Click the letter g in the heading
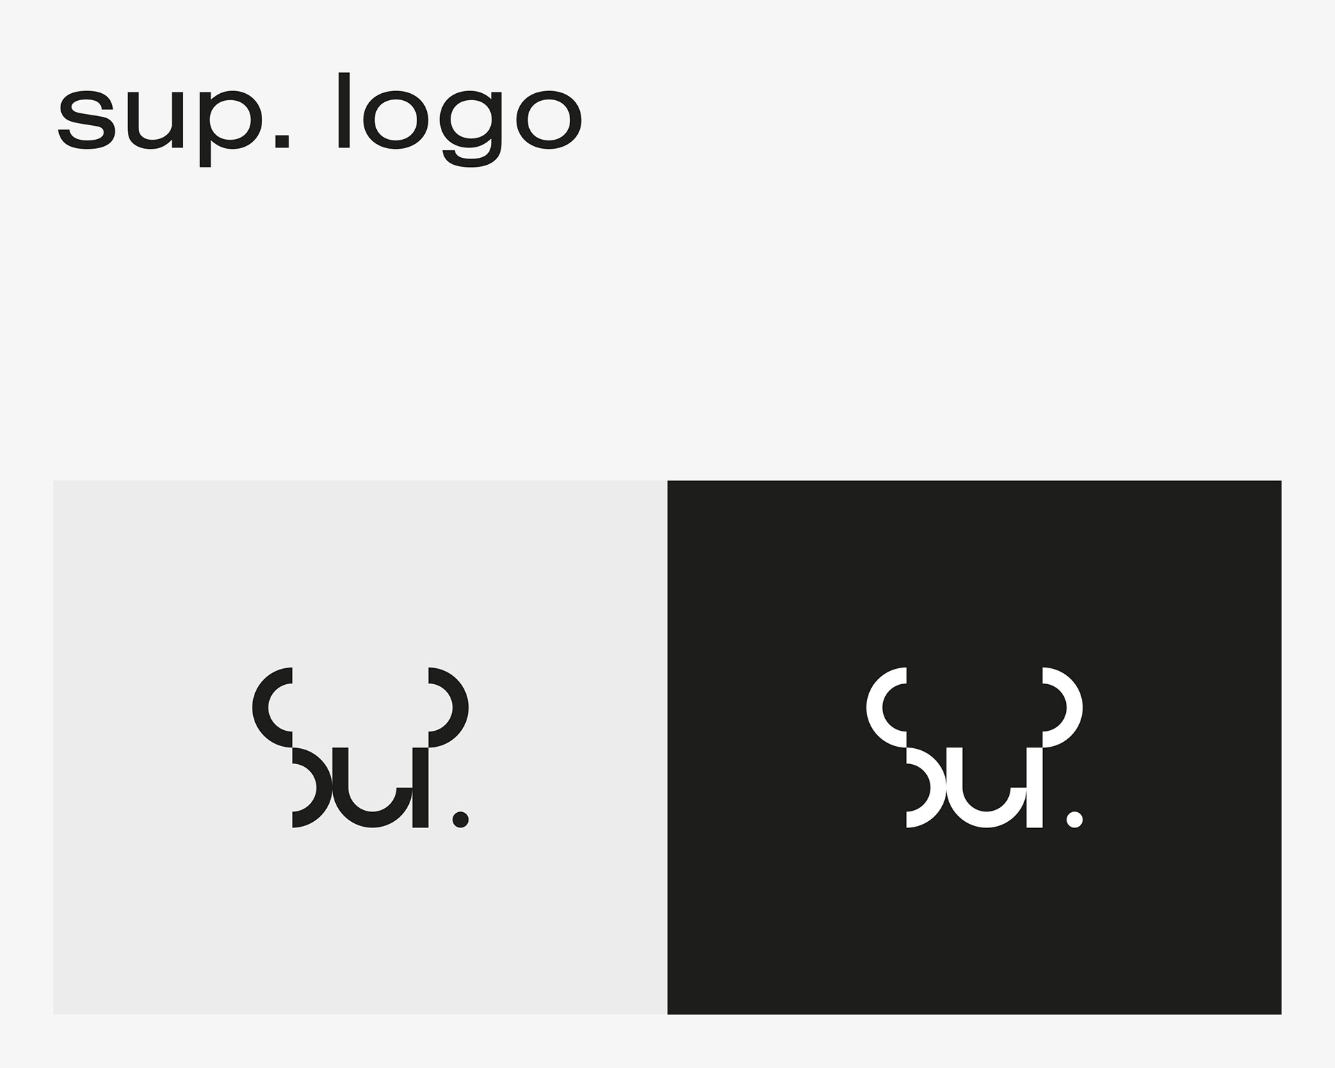 [475, 129]
